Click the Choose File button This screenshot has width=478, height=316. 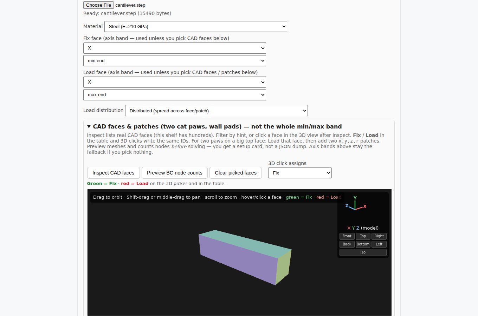[98, 5]
